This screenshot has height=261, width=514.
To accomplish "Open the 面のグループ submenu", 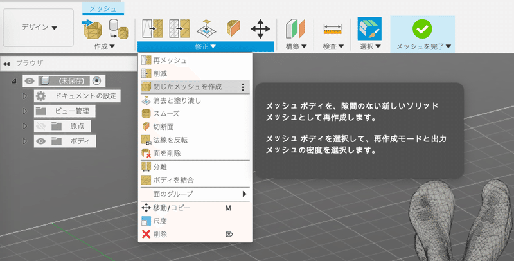I will [195, 194].
